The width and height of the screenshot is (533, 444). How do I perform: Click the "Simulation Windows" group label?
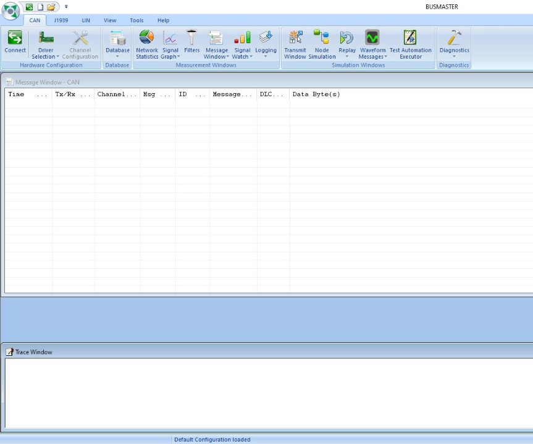click(358, 65)
